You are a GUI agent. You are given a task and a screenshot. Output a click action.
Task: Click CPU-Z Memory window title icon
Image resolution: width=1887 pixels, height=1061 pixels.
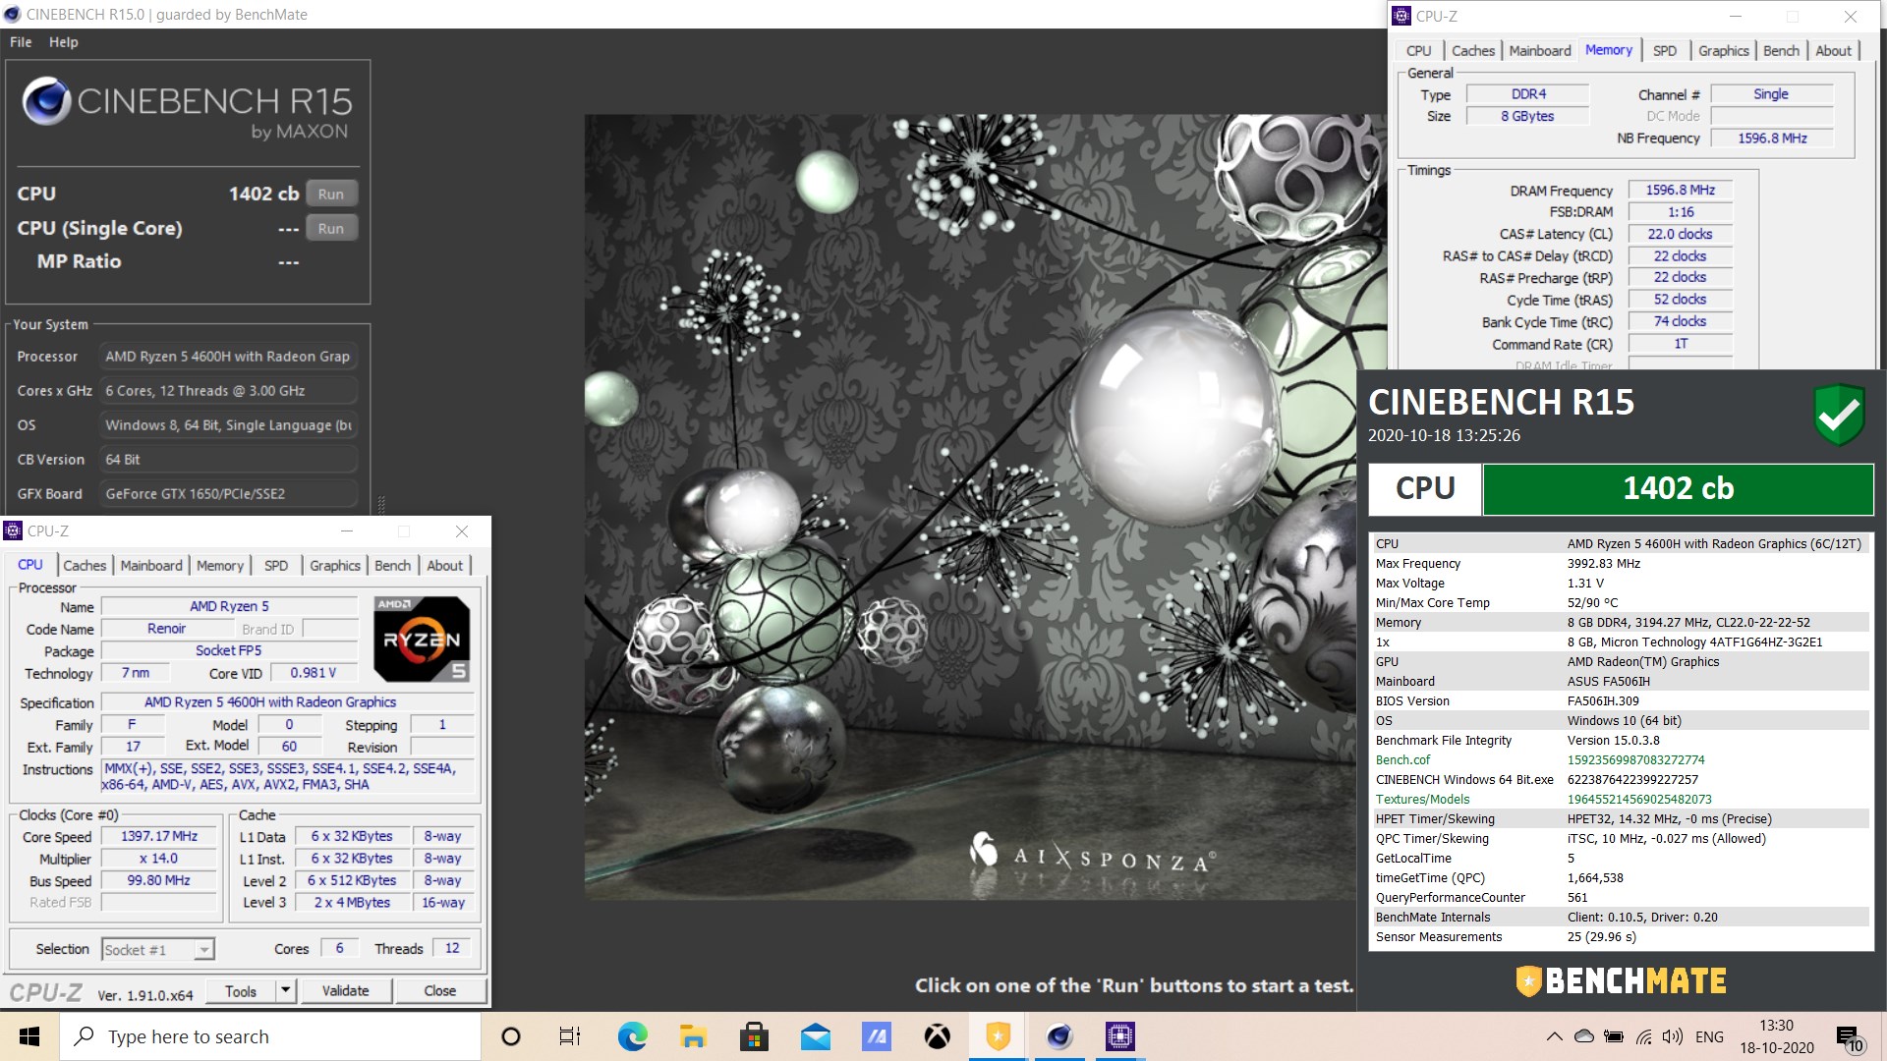[x=1401, y=16]
